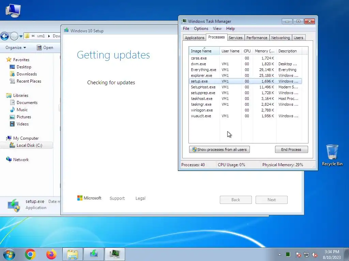349x261 pixels.
Task: Switch to the Services tab
Action: coord(236,37)
